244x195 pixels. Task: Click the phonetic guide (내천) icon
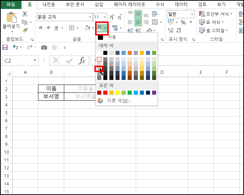[x=115, y=28]
